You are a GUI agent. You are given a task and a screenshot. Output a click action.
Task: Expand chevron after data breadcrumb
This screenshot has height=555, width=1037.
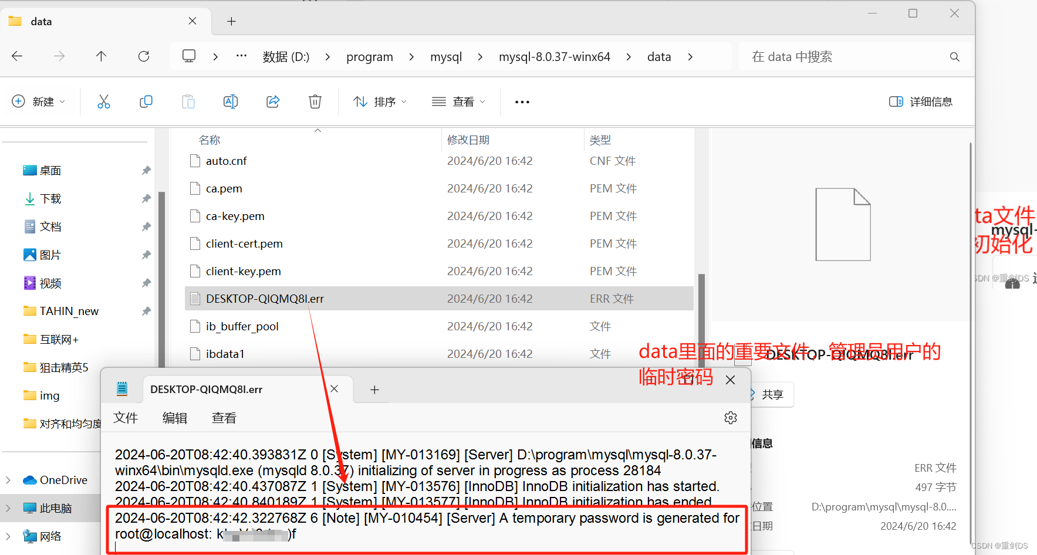[690, 57]
